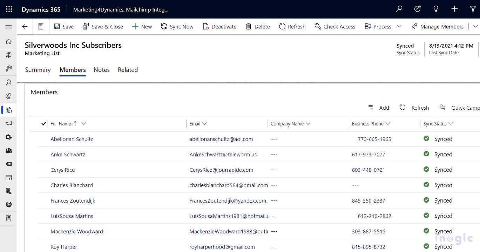Switch to the Notes tab
The image size is (480, 252).
(101, 70)
